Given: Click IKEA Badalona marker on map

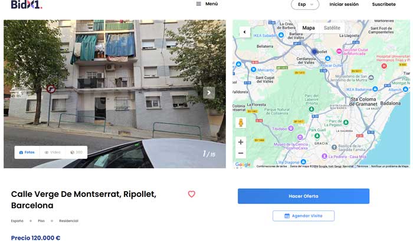Looking at the screenshot, I should 375,89.
